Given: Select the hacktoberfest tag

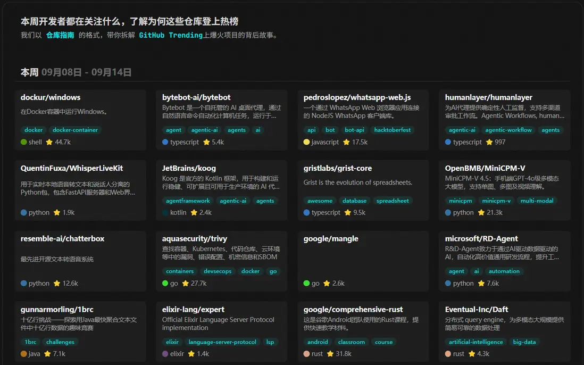Looking at the screenshot, I should (392, 130).
